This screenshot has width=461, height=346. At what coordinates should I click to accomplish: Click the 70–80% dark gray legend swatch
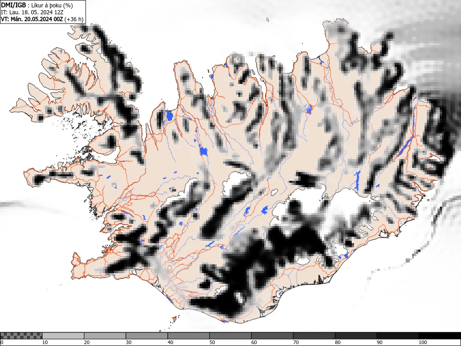click(x=313, y=336)
